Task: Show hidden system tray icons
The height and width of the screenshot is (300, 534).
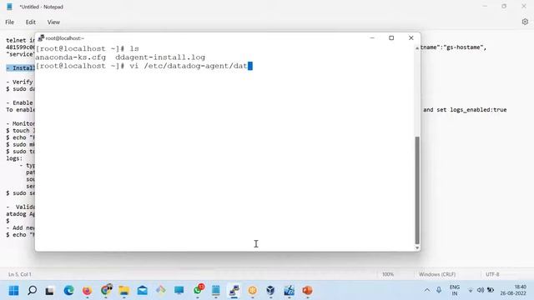Action: coord(426,290)
